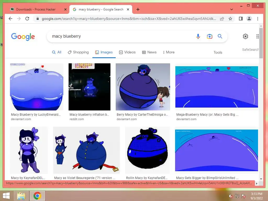Open Macy Blueberry by LuckyEmerald thumbnail

[37, 87]
